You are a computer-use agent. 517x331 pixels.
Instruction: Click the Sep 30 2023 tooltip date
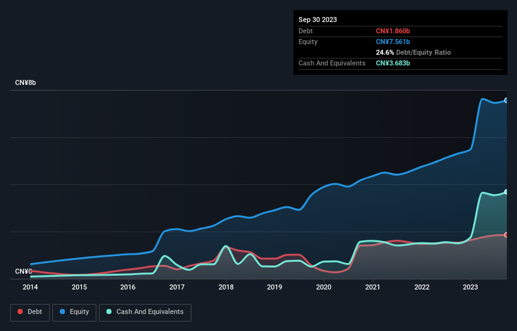pyautogui.click(x=317, y=20)
